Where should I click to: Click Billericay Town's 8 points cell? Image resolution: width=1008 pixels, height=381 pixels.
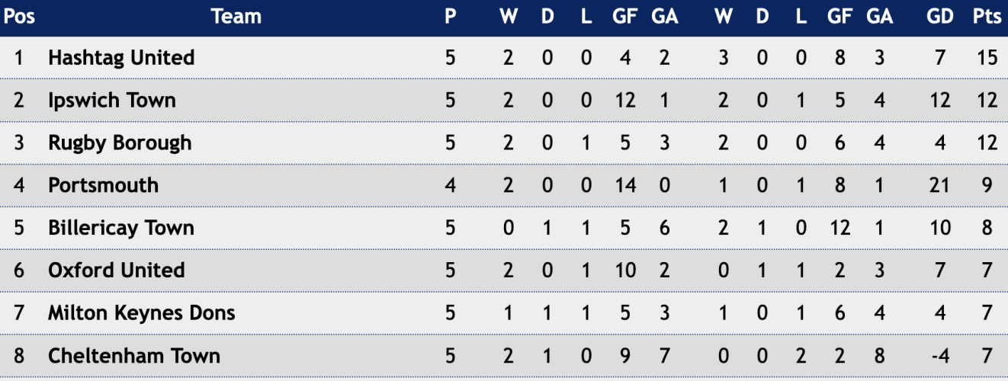pos(987,228)
